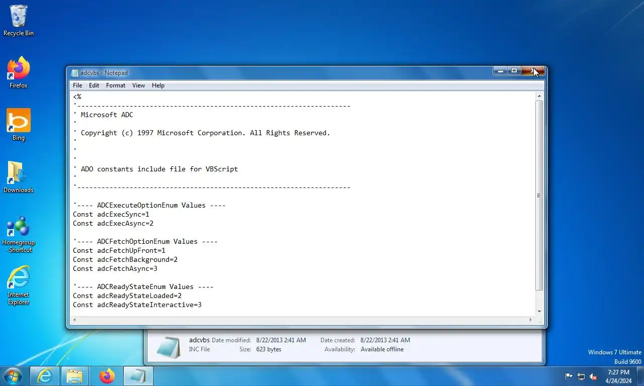Open Firefox from the taskbar
The width and height of the screenshot is (644, 386).
107,376
